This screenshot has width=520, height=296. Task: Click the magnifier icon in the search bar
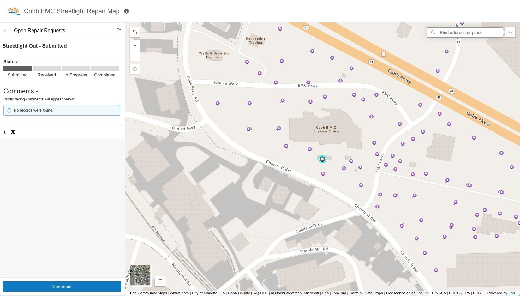(433, 33)
